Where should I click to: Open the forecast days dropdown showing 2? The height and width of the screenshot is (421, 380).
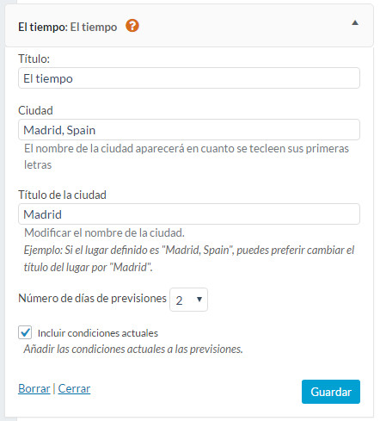pos(188,300)
